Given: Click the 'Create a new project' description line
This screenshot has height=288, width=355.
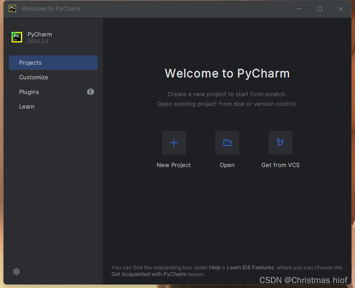Looking at the screenshot, I should tap(227, 94).
